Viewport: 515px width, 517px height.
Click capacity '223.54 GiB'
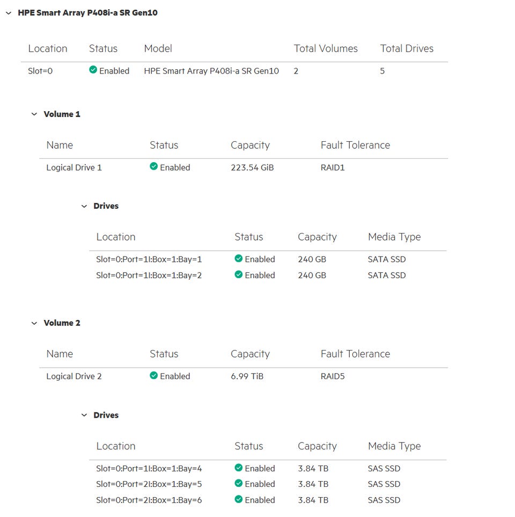coord(252,168)
